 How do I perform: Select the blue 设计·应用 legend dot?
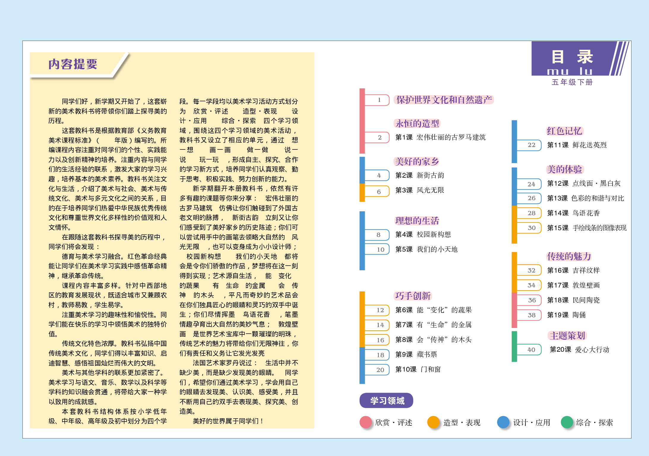(503, 422)
